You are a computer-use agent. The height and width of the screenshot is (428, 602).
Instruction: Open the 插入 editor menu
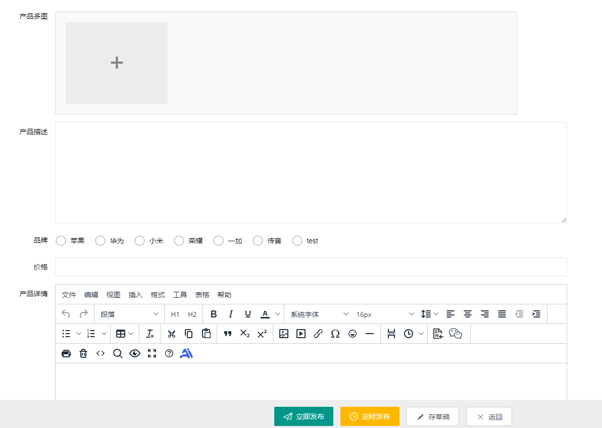pos(135,295)
